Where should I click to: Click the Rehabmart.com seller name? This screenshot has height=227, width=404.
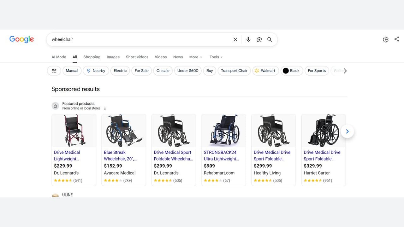pos(219,173)
